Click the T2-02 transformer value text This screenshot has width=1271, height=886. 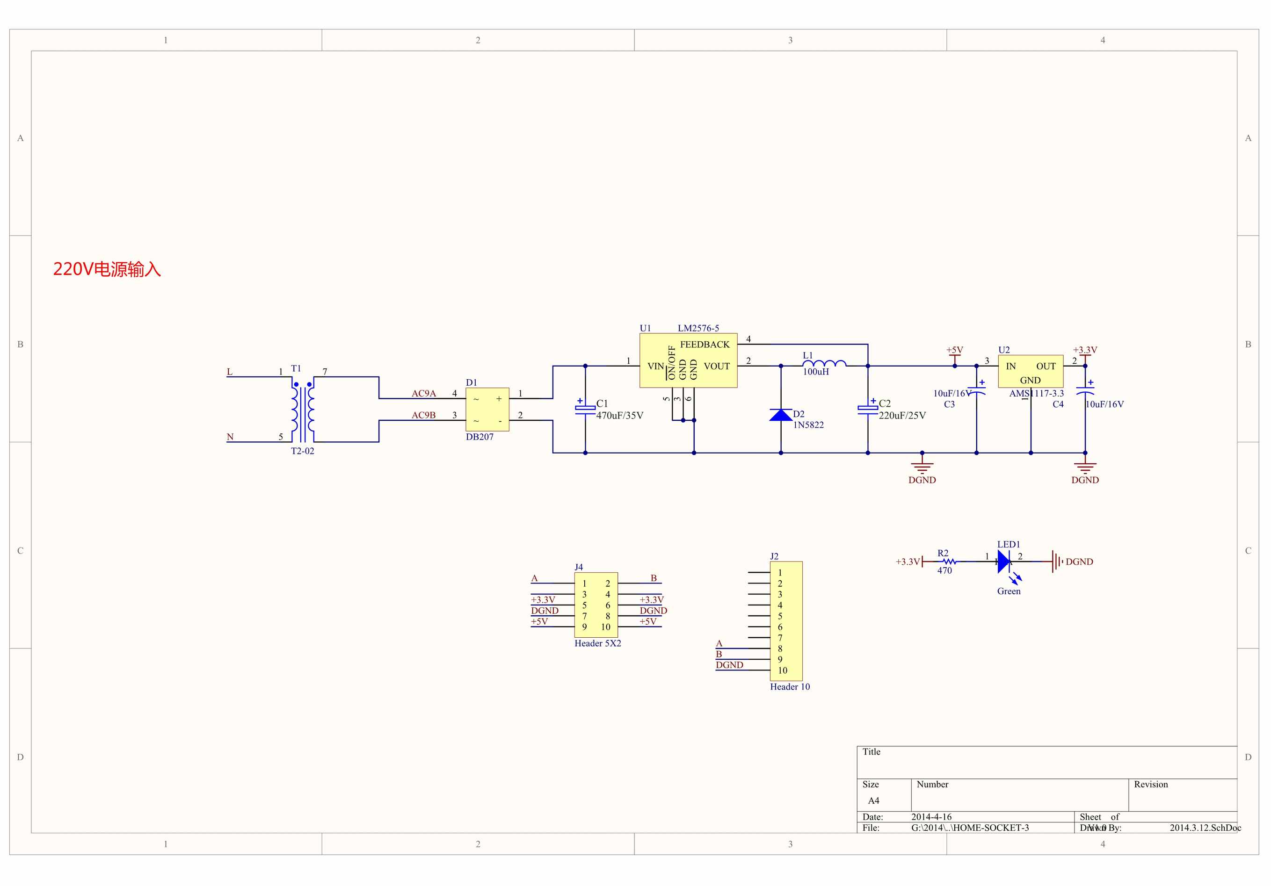click(x=302, y=451)
